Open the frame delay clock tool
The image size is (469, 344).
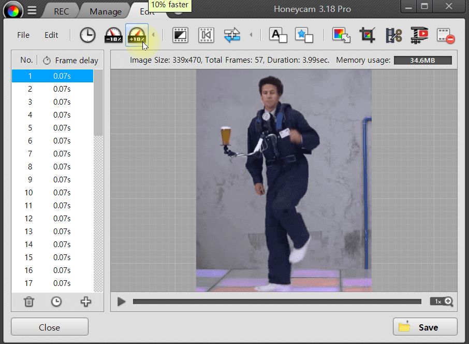(87, 35)
